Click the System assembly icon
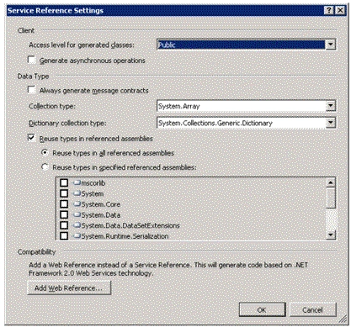This screenshot has height=327, width=351. pos(77,193)
